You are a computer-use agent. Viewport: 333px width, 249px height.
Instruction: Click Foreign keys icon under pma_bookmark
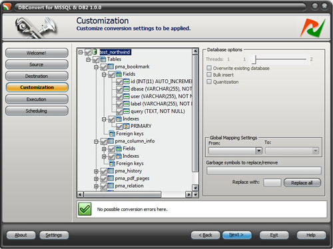click(x=112, y=134)
